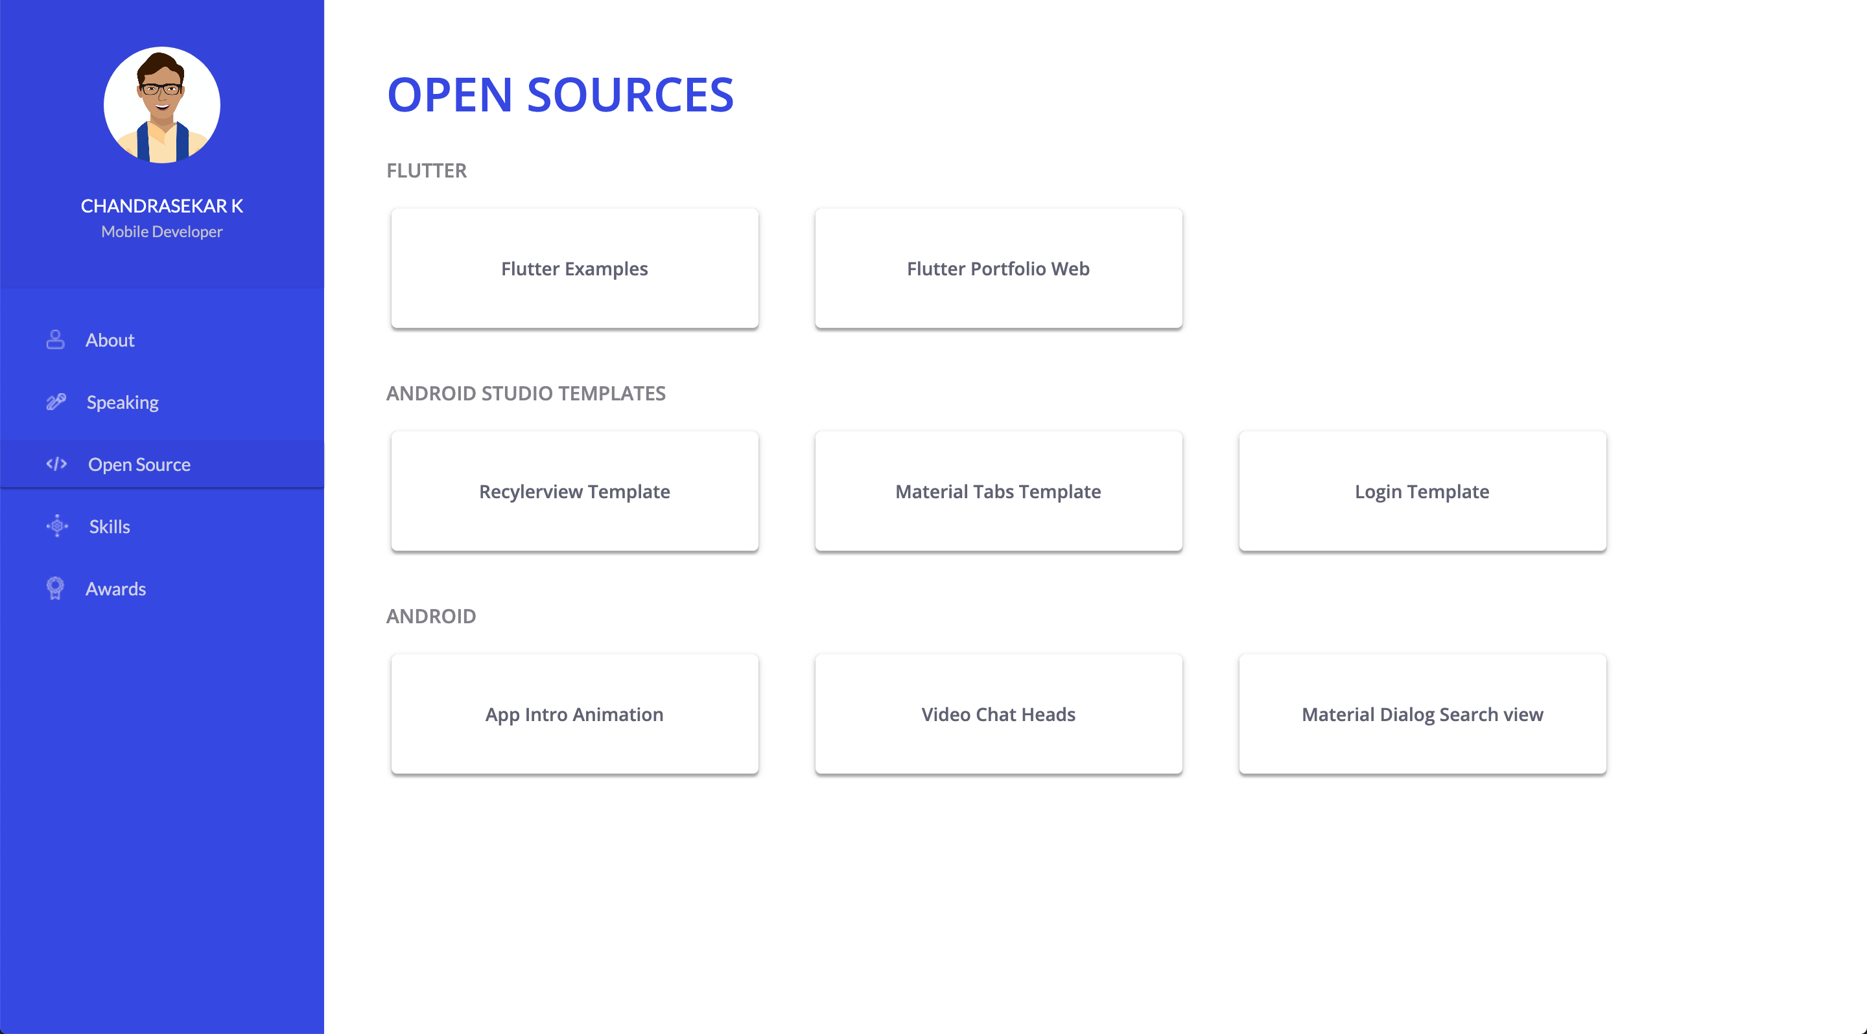Click the App Intro Animation card
The height and width of the screenshot is (1034, 1867).
click(x=574, y=715)
